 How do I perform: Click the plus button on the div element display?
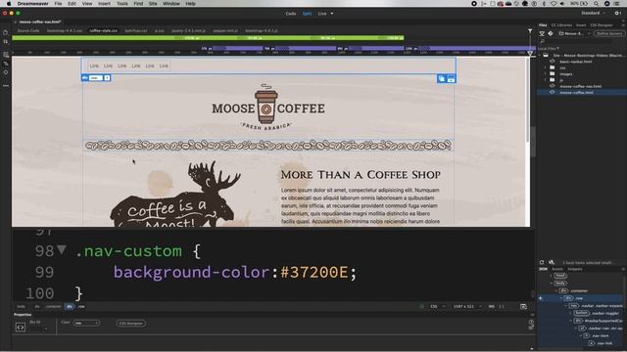(x=107, y=78)
